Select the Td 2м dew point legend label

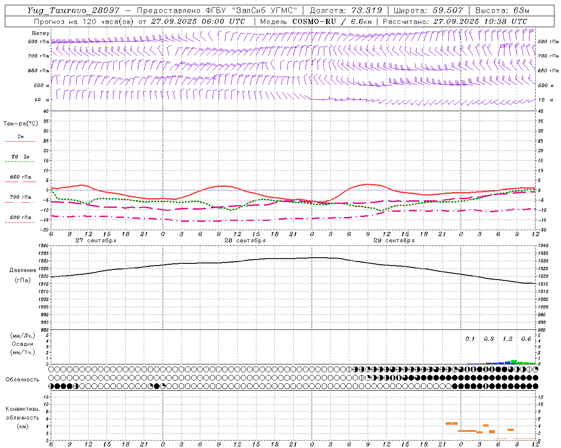coord(21,157)
